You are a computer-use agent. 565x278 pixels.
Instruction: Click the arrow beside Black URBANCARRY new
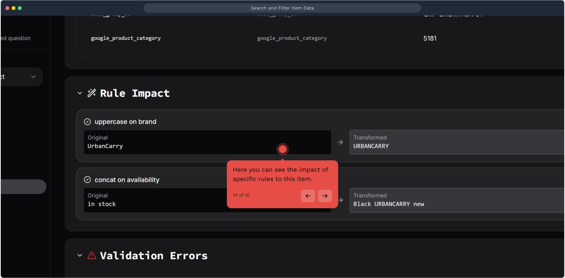341,200
